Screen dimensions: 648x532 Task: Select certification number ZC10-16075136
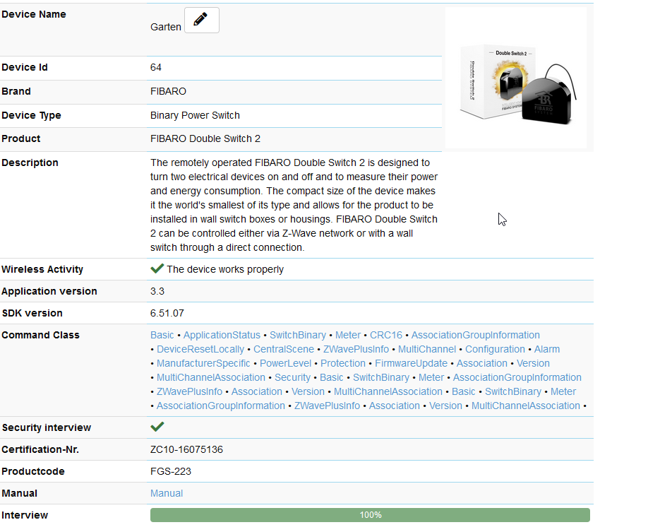coord(186,449)
